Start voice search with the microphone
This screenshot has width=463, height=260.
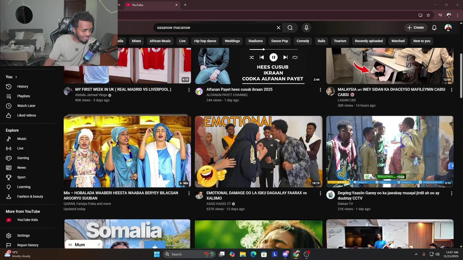pos(306,28)
